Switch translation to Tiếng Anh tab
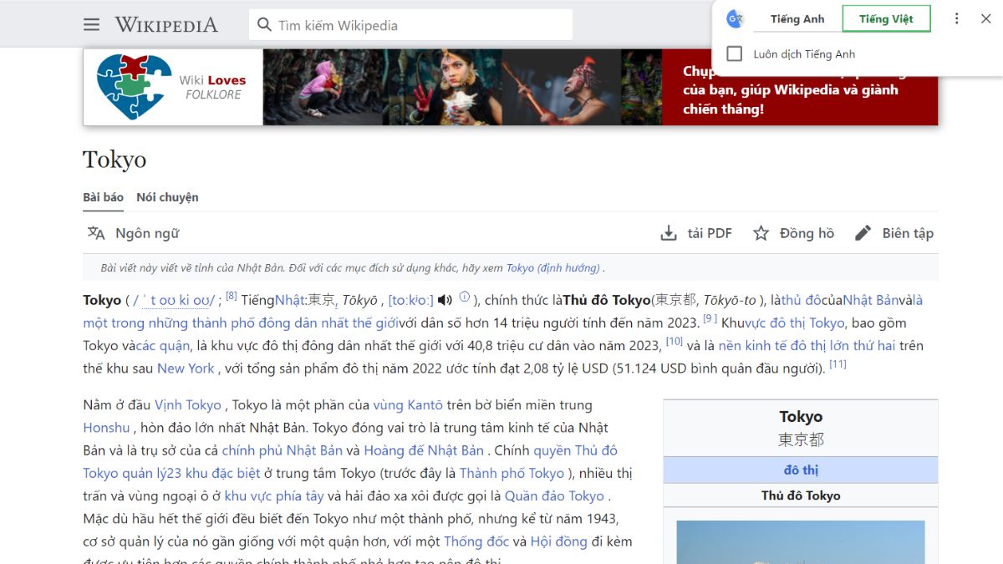 pyautogui.click(x=797, y=18)
